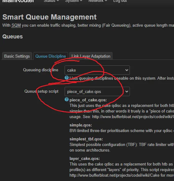174x181 pixels.
Task: Click the Queue setup script field label
Action: point(41,91)
